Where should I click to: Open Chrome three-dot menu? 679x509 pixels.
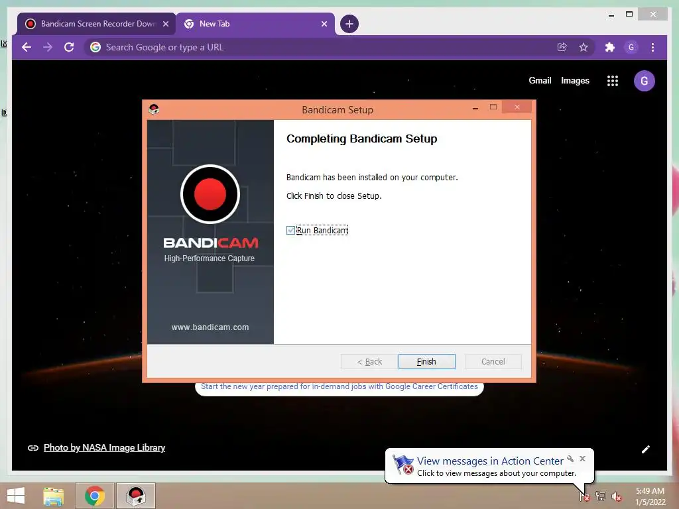(652, 47)
